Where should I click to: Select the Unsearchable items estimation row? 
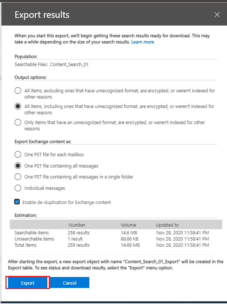pos(34,239)
